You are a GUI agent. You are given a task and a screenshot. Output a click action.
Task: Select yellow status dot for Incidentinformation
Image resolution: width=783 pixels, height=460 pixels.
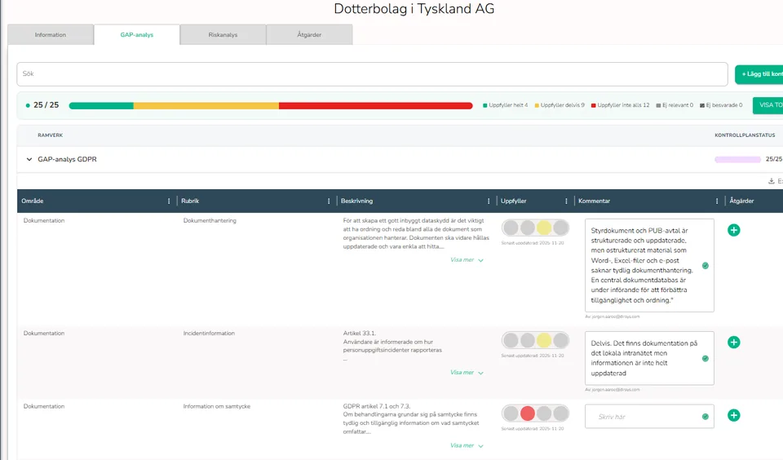(544, 341)
